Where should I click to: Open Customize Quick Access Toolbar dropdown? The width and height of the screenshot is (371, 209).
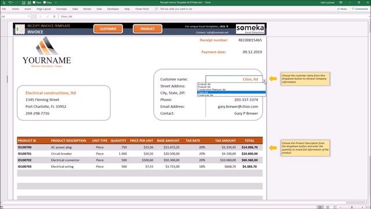click(56, 2)
